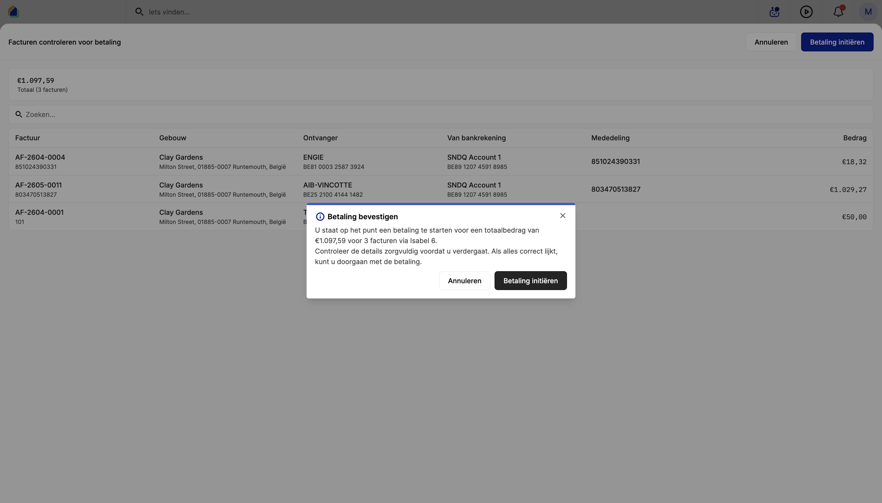Confirm Betaling initiëren in the dialog
The image size is (882, 503).
[x=530, y=281]
